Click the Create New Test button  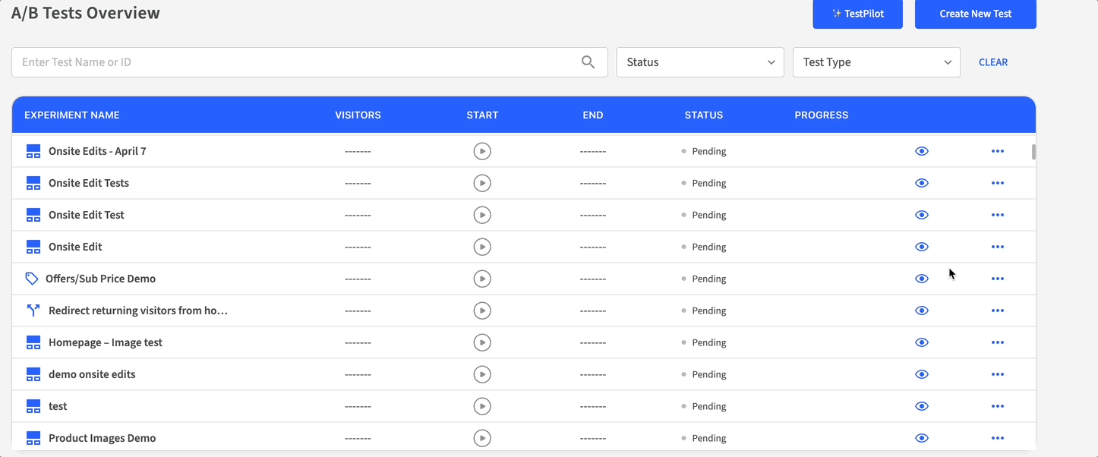(x=975, y=14)
